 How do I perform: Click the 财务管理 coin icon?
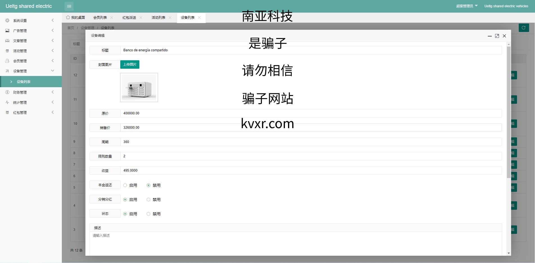pos(7,92)
